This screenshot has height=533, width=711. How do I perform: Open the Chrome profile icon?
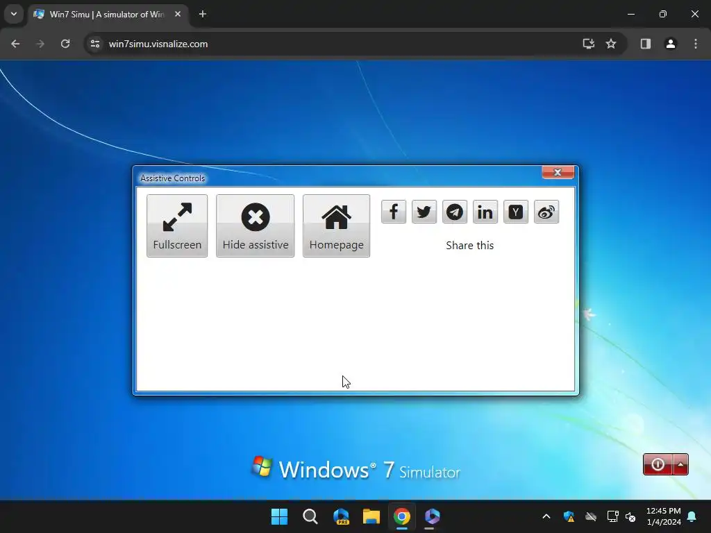671,44
